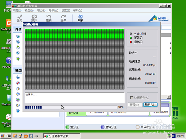Click fourth icon in the 向导 panel
Image resolution: width=186 pixels, height=139 pixels.
pos(18,53)
